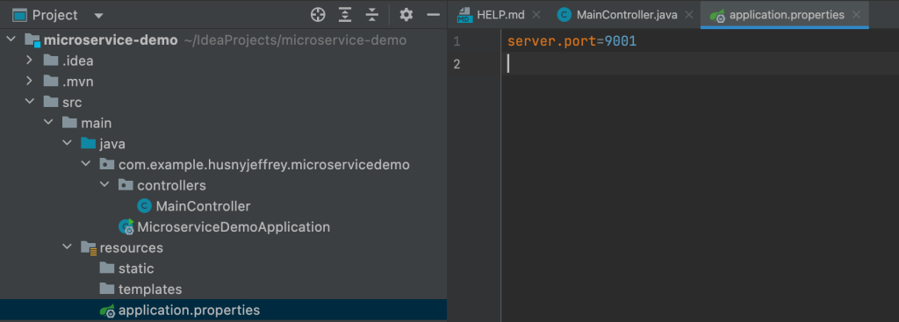Select the com.example.husnyjeffrey.microservicedemo package

tap(263, 165)
